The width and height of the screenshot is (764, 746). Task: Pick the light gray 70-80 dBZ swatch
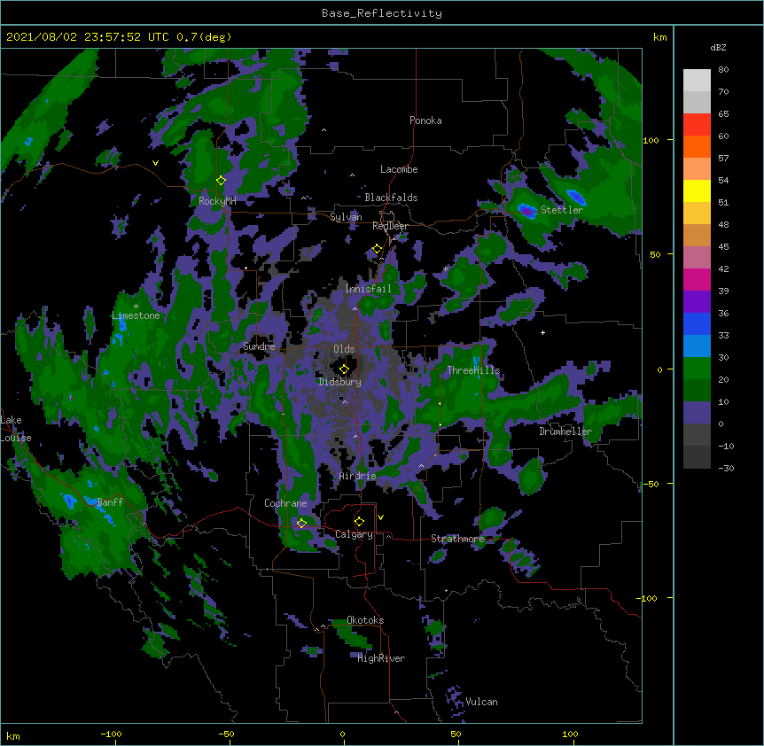(x=697, y=81)
